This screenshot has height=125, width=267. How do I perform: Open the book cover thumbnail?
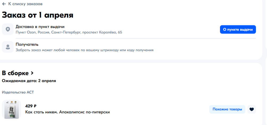(x=11, y=109)
